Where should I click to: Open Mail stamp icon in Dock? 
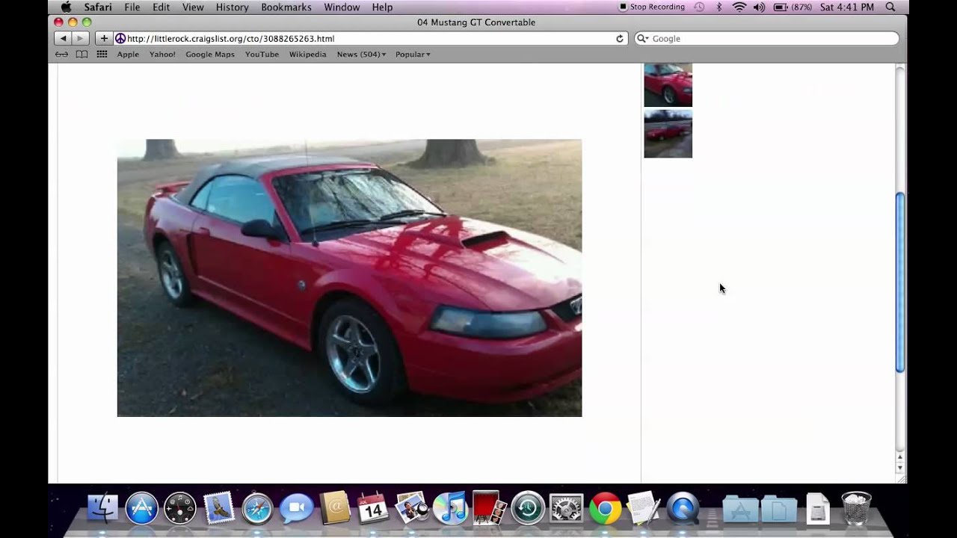tap(218, 509)
